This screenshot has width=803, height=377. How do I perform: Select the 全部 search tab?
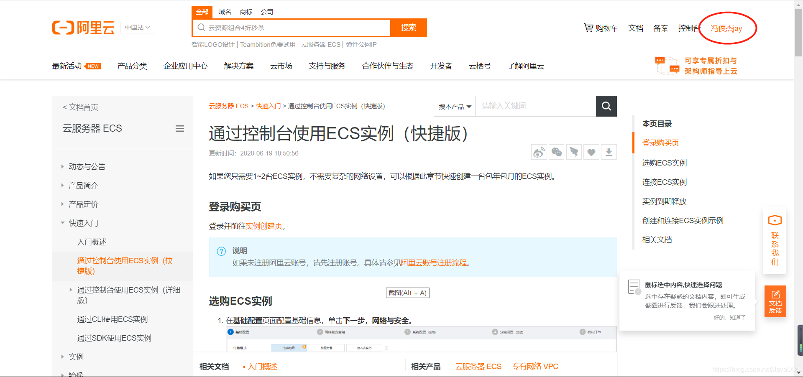[x=202, y=12]
